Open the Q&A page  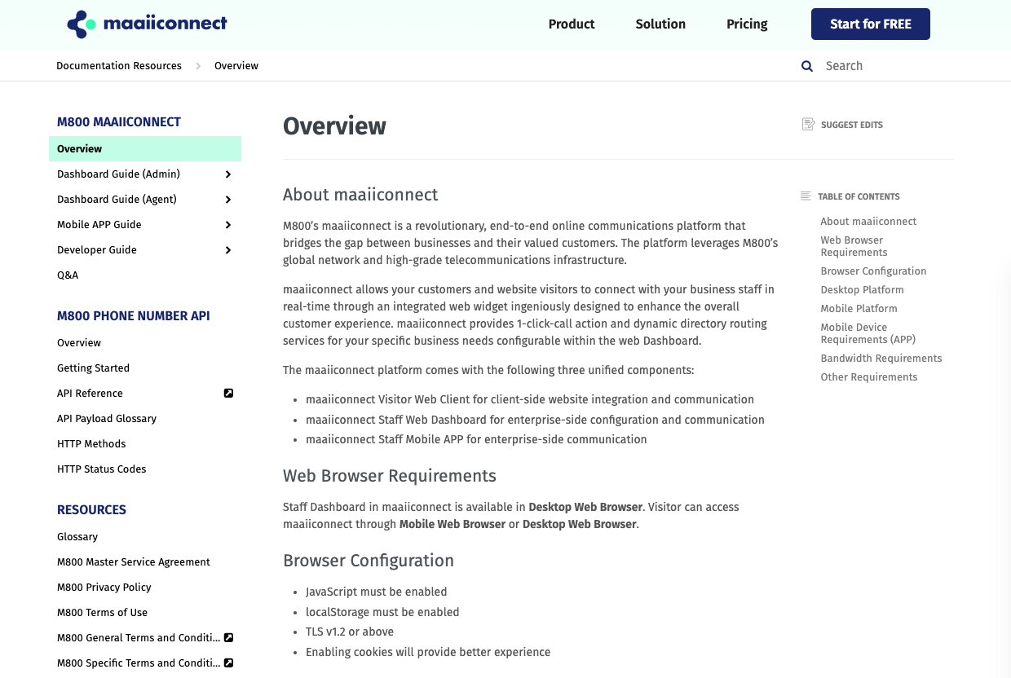pos(68,275)
